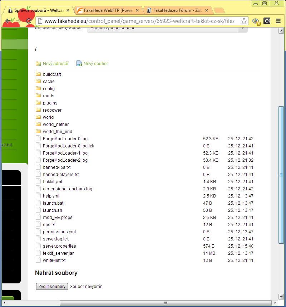Click the file icon next to launch.bat
286x307 pixels.
(38, 203)
